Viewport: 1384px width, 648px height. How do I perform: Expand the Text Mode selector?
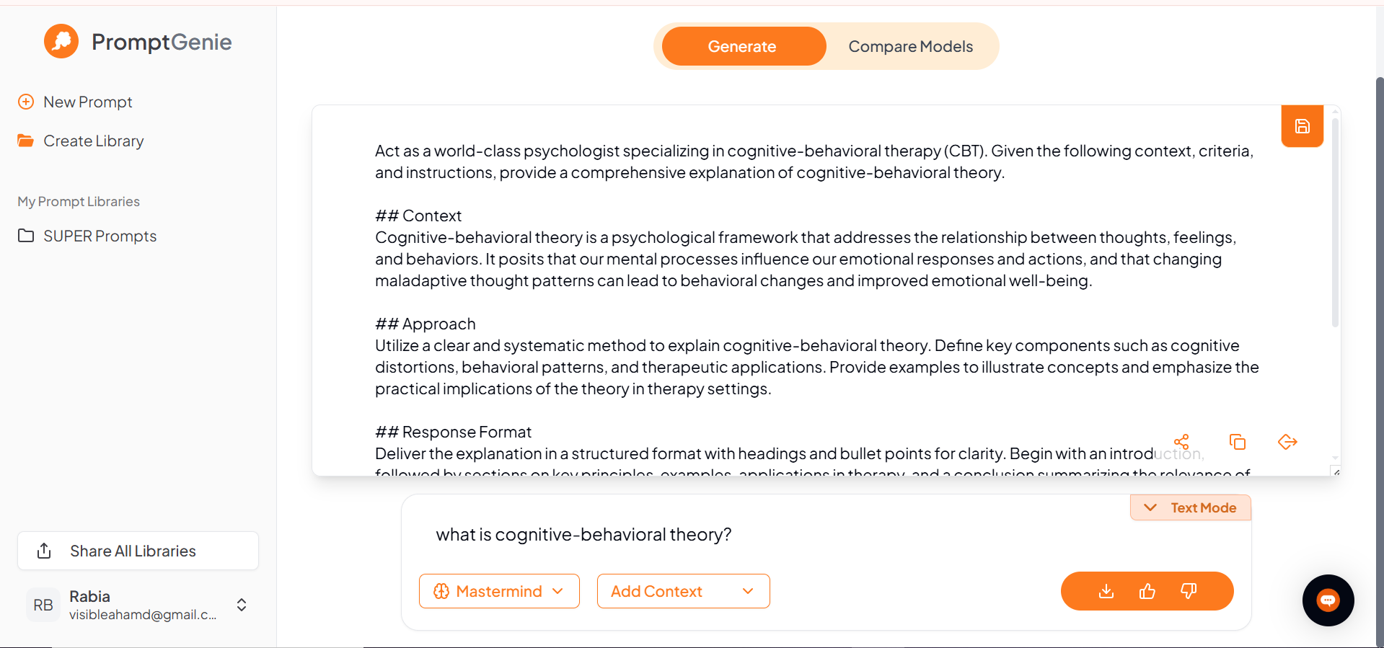tap(1191, 507)
